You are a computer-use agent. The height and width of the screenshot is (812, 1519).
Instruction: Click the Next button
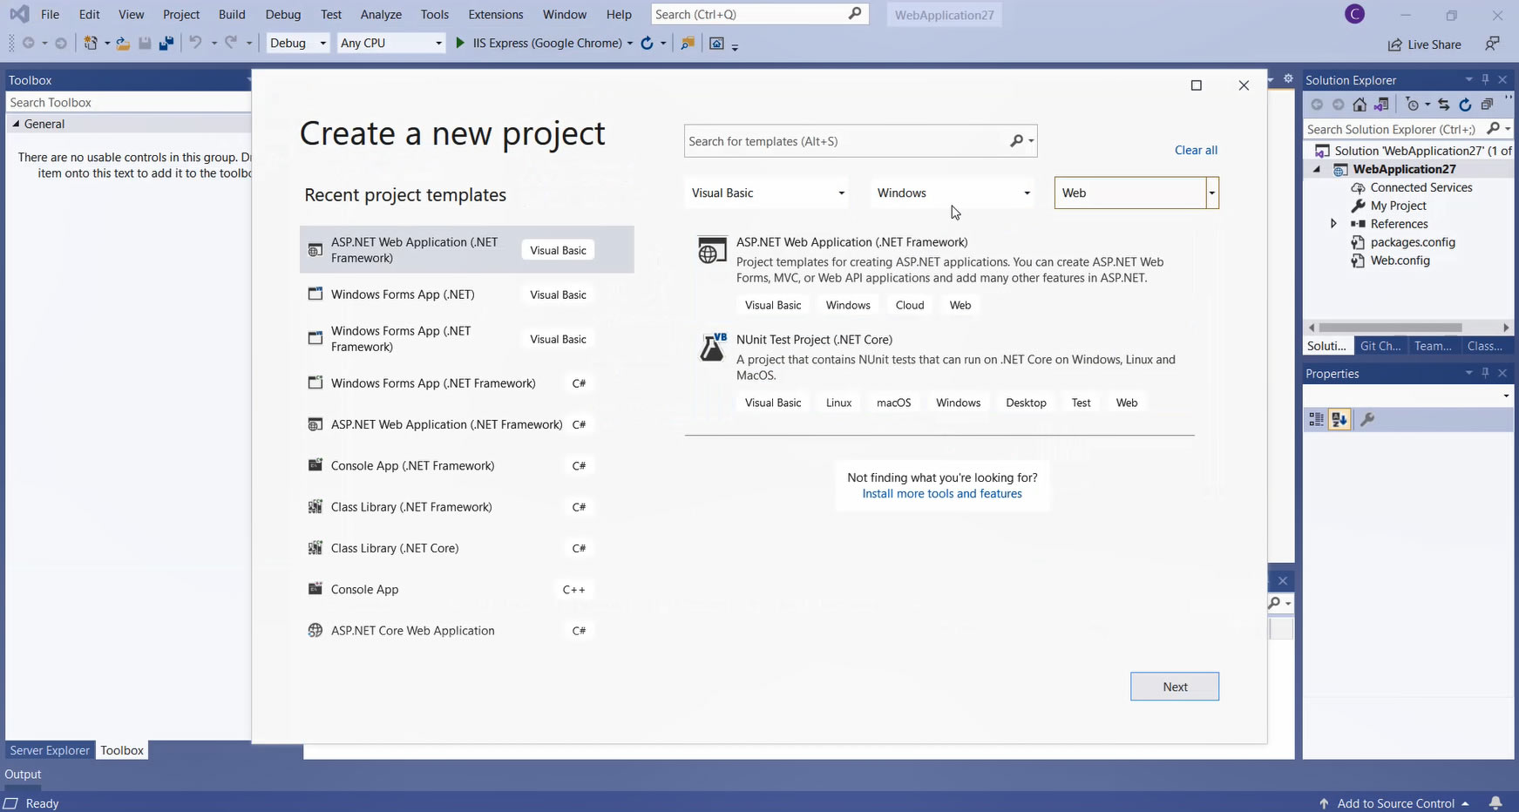[x=1174, y=687]
